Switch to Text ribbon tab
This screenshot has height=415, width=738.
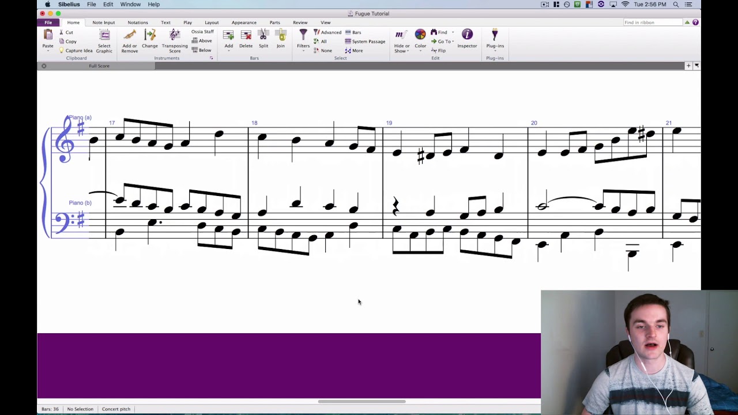(165, 22)
